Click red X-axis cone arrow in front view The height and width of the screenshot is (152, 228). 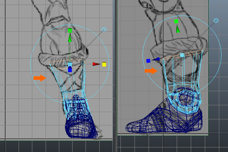click(96, 64)
